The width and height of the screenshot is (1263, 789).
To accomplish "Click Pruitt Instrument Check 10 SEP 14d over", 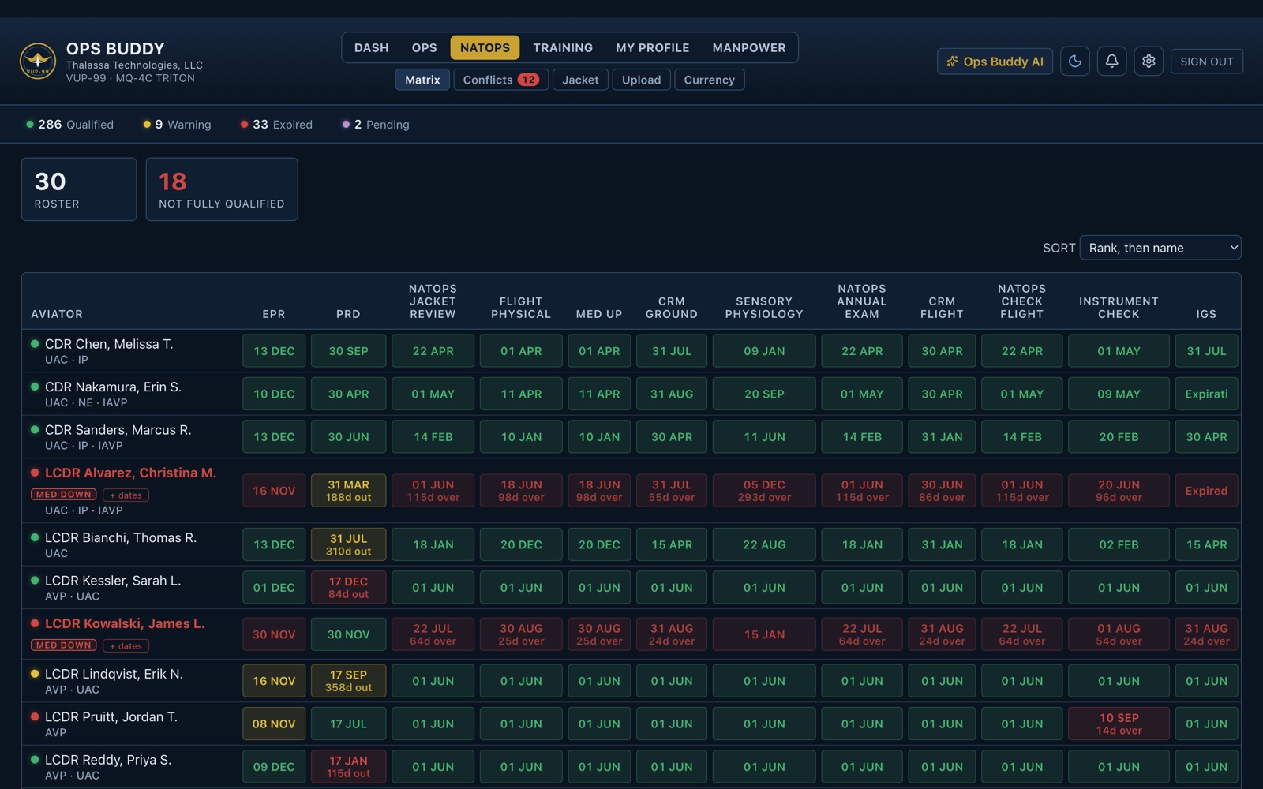I will [x=1119, y=724].
